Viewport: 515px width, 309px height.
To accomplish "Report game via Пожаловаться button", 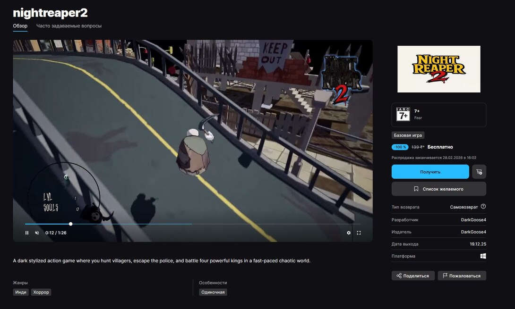I will pos(462,276).
